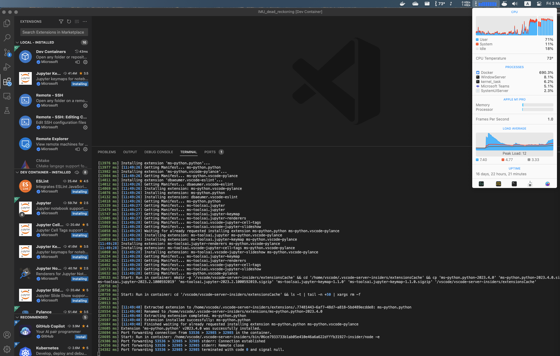Collapse the RECOMMENDED extensions section
Image resolution: width=560 pixels, height=356 pixels.
pyautogui.click(x=17, y=317)
